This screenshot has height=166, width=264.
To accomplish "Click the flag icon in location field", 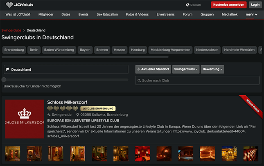I will (7, 70).
